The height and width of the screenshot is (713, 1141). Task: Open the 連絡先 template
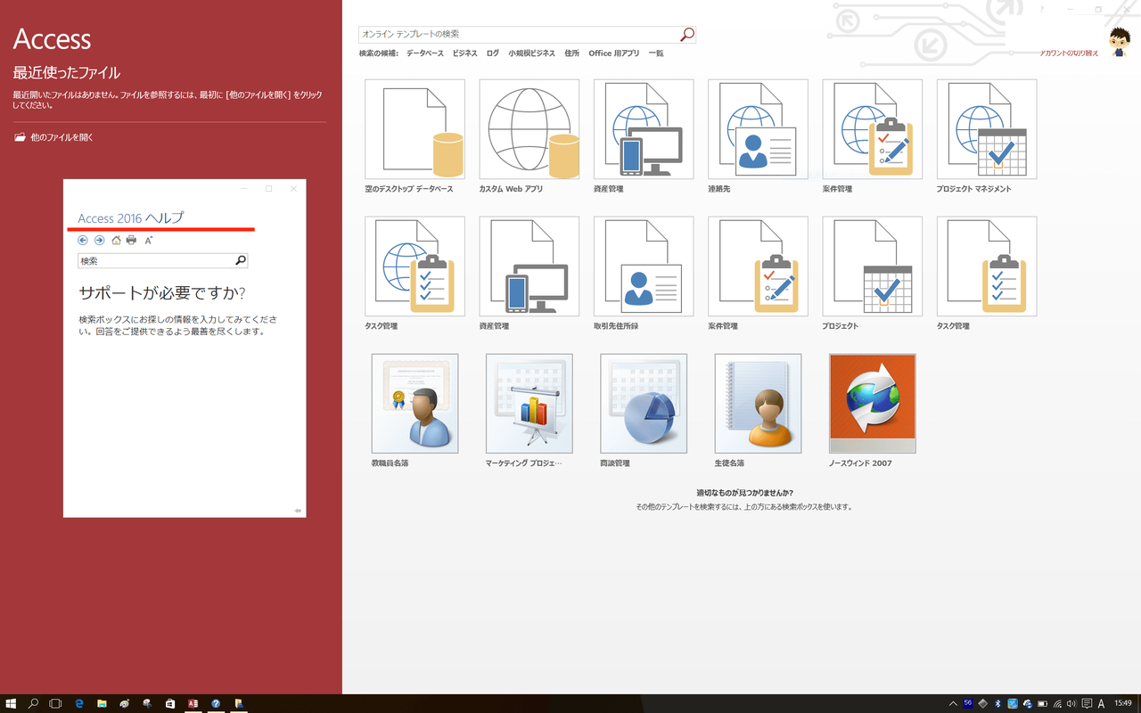pyautogui.click(x=758, y=136)
